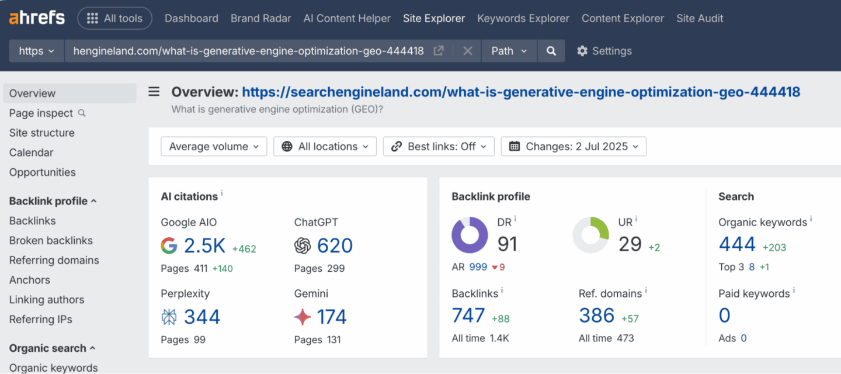Open the searchengineland.com overview URL link
The width and height of the screenshot is (841, 374).
pyautogui.click(x=521, y=92)
